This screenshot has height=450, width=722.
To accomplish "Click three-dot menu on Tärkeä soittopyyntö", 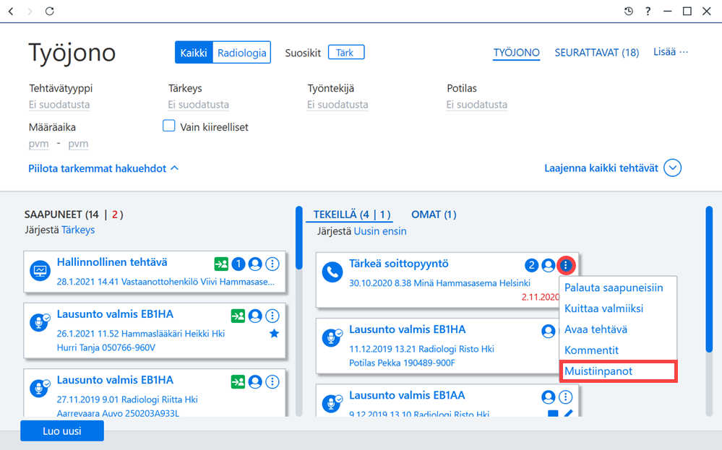I will (566, 266).
